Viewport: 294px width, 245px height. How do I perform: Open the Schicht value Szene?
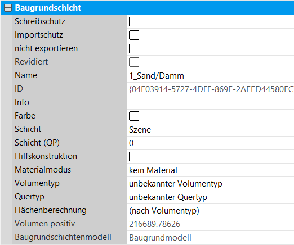tap(210, 130)
